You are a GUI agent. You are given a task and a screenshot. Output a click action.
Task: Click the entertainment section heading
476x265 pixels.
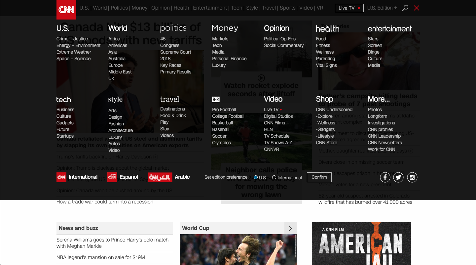click(x=389, y=28)
